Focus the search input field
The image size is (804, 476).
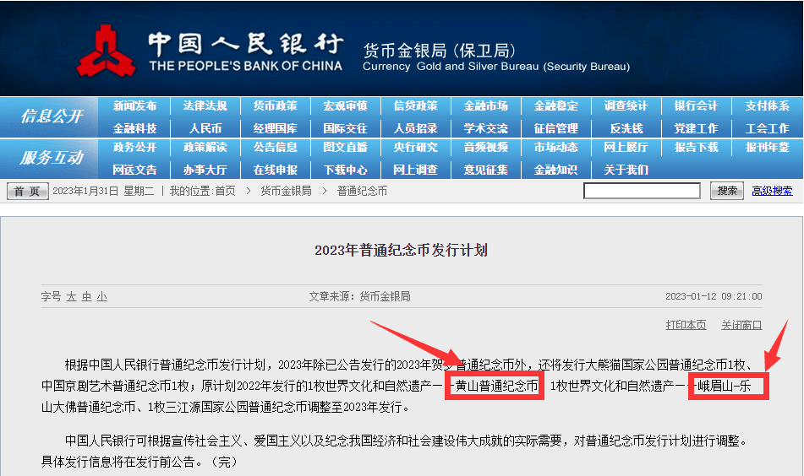click(642, 191)
